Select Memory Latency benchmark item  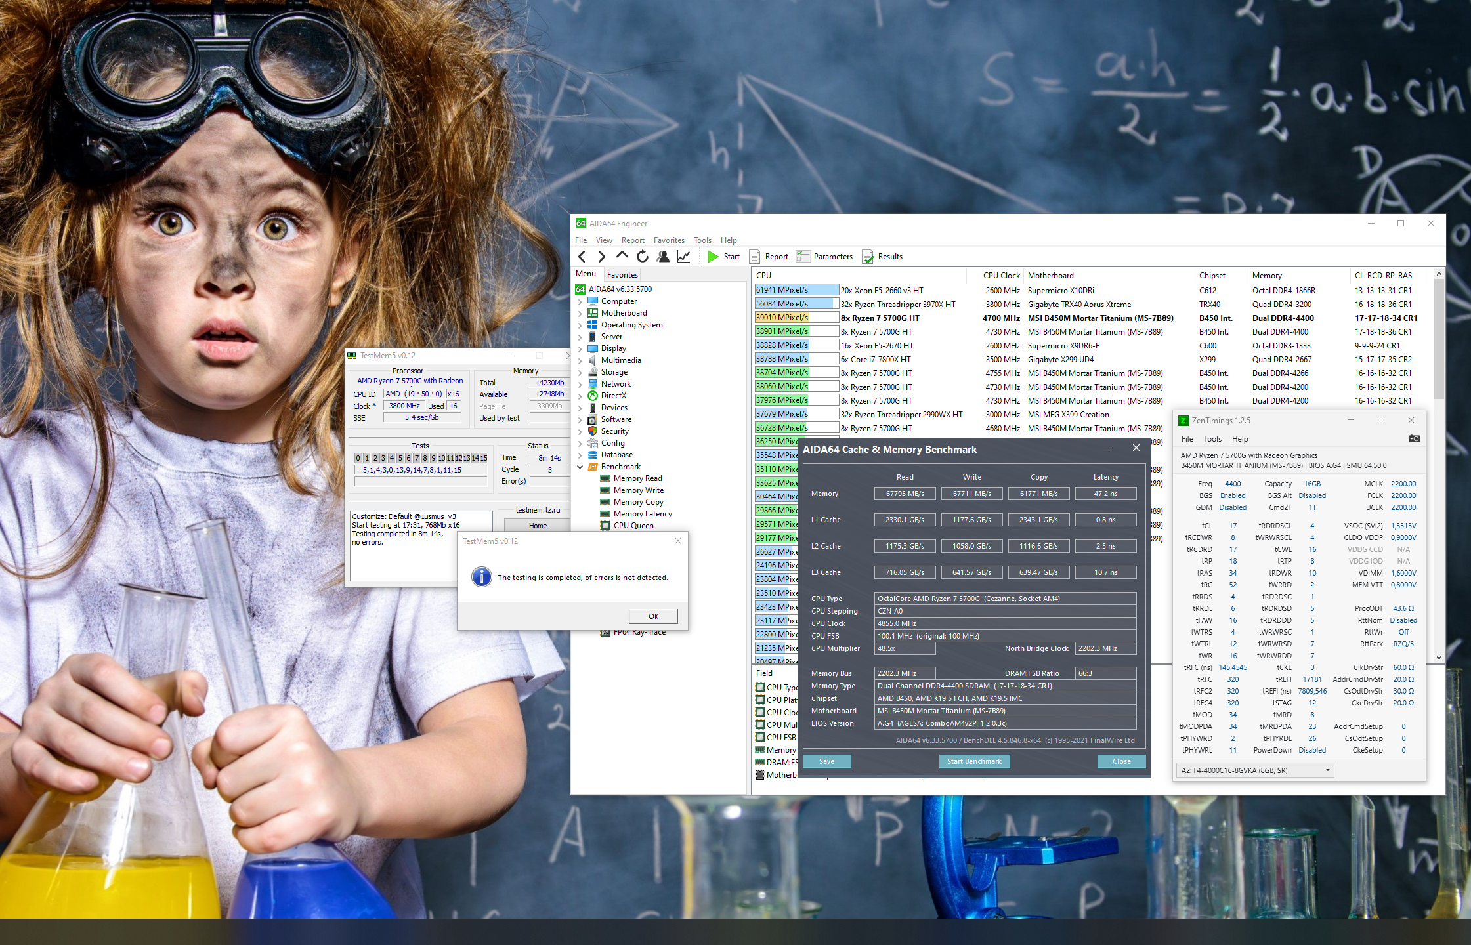tap(642, 514)
